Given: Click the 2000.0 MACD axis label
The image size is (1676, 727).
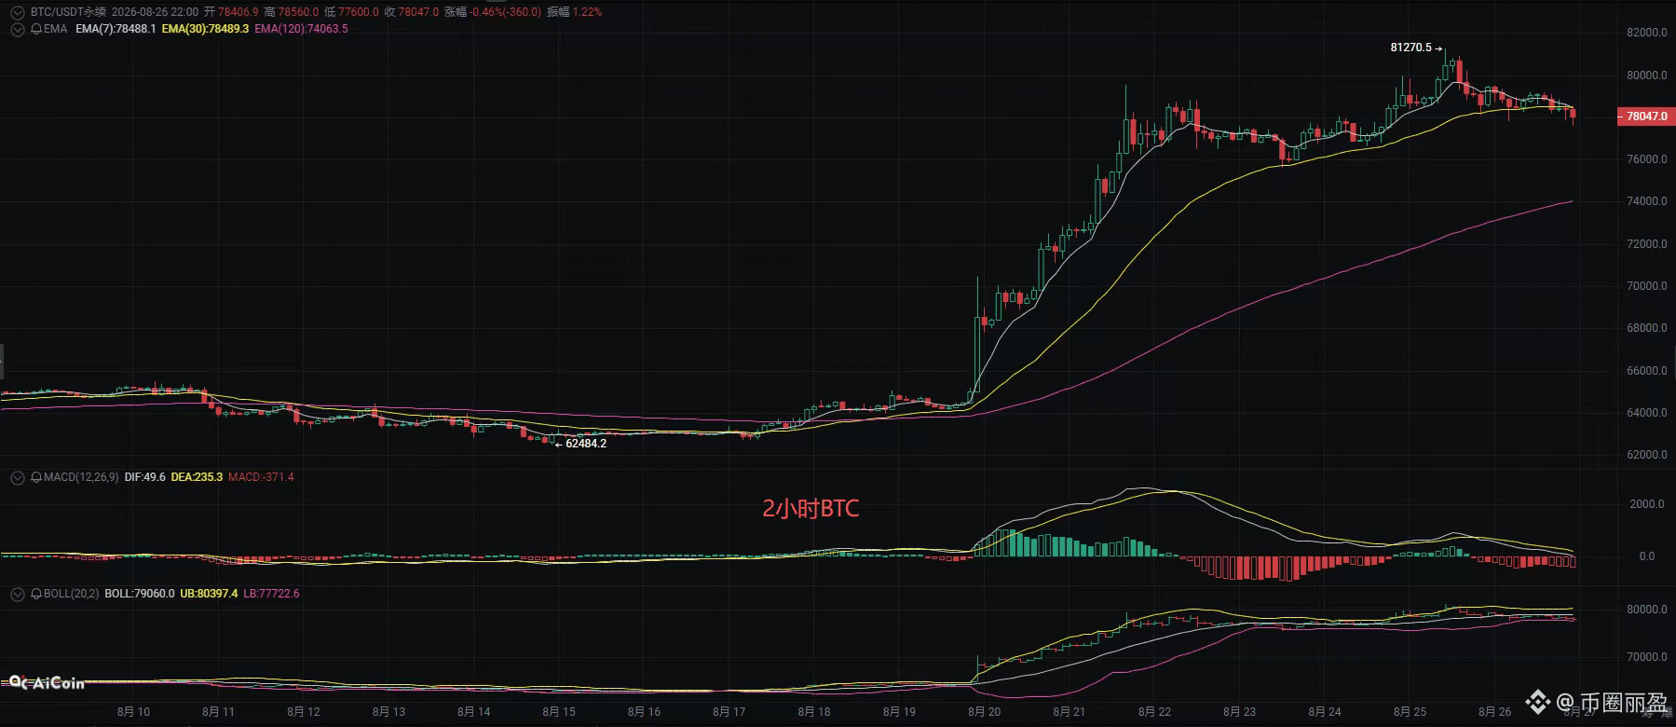Looking at the screenshot, I should point(1647,504).
